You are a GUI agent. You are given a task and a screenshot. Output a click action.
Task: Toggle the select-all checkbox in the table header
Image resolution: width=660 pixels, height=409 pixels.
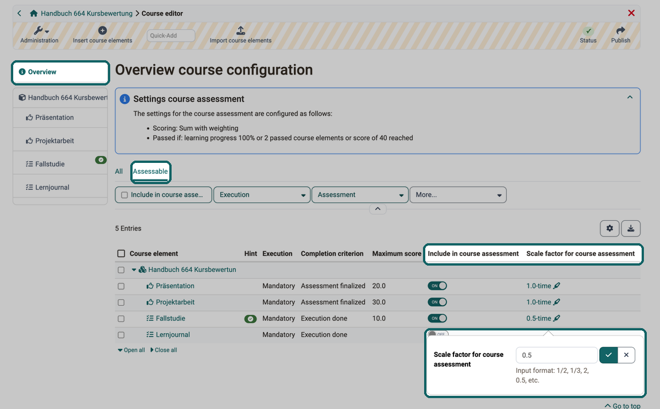(121, 254)
